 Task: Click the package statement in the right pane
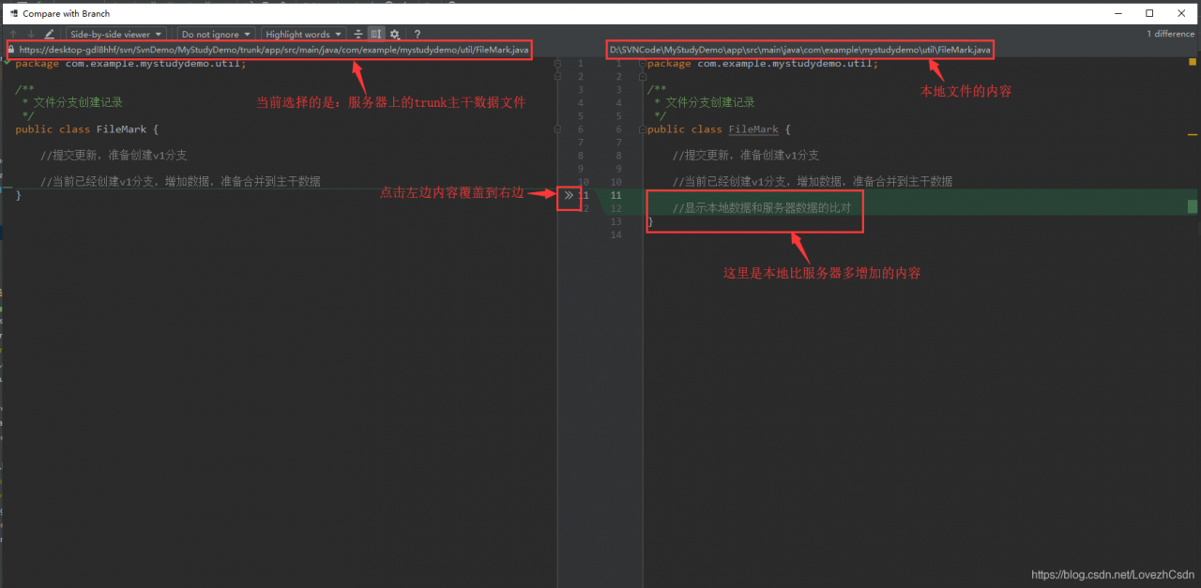click(763, 64)
